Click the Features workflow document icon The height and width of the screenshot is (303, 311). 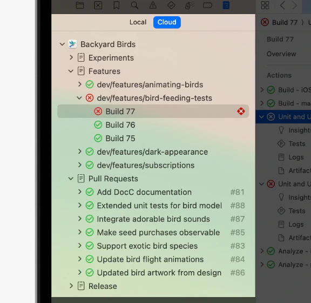(x=81, y=71)
